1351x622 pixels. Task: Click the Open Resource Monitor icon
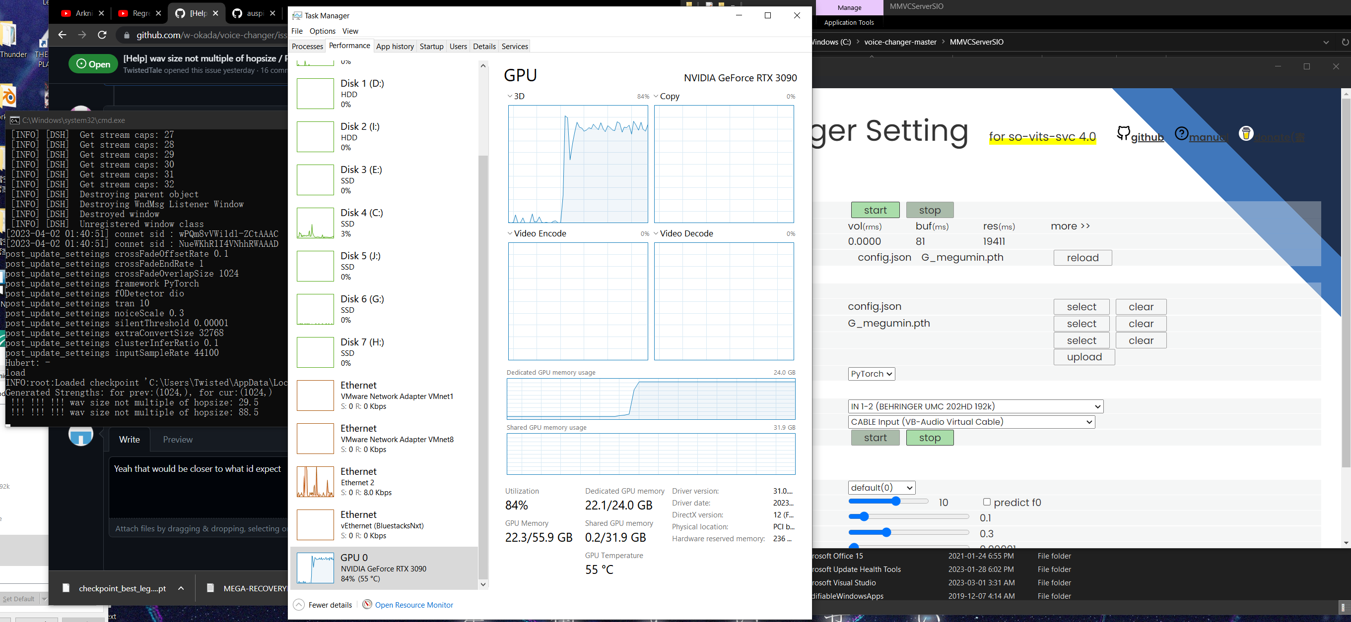coord(367,605)
